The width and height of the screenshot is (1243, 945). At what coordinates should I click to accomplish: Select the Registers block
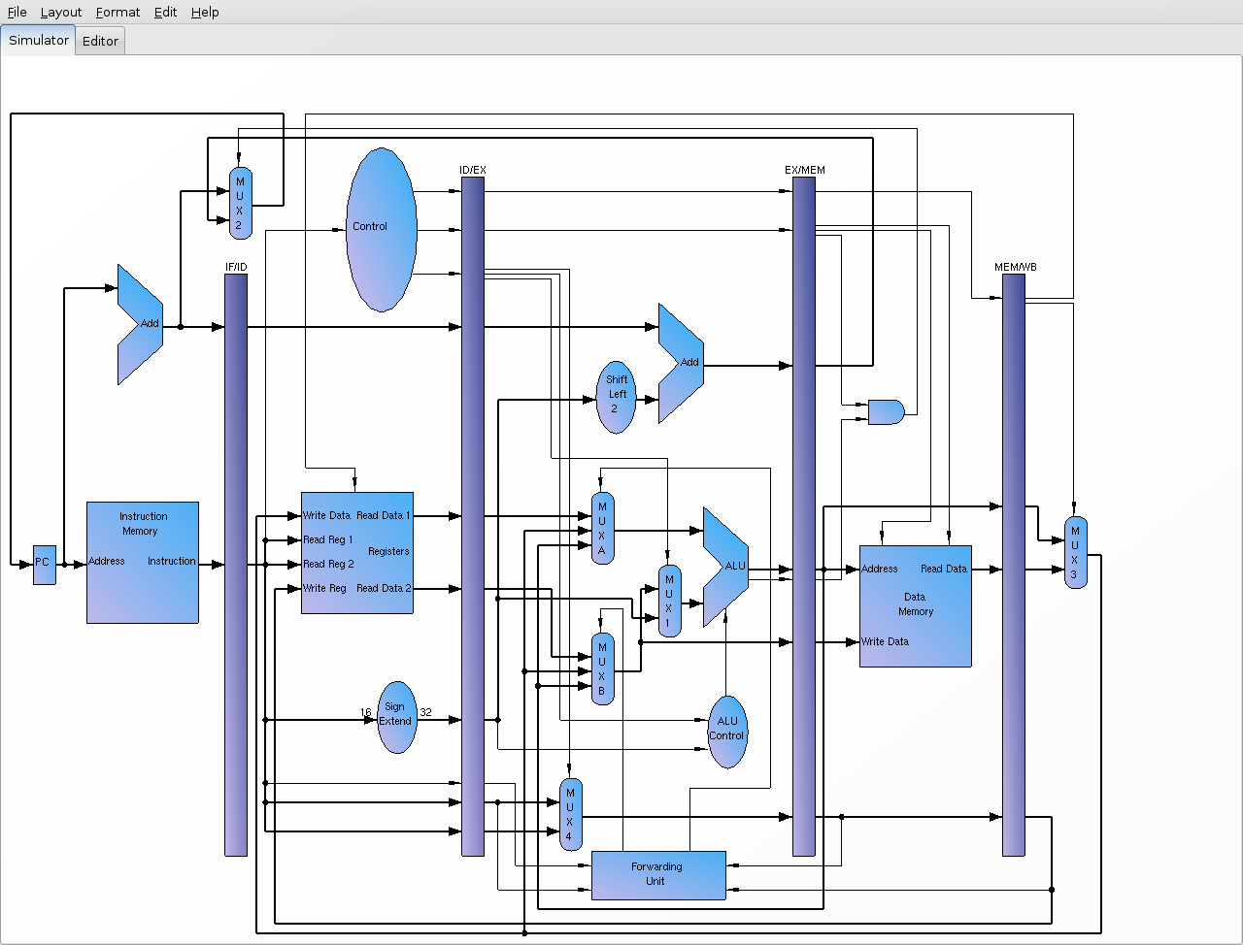357,552
